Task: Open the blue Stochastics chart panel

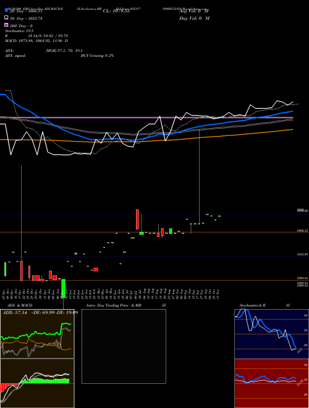Action: (x=271, y=334)
